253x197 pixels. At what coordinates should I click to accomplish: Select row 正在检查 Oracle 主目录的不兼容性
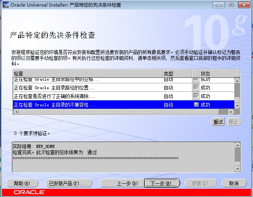124,105
